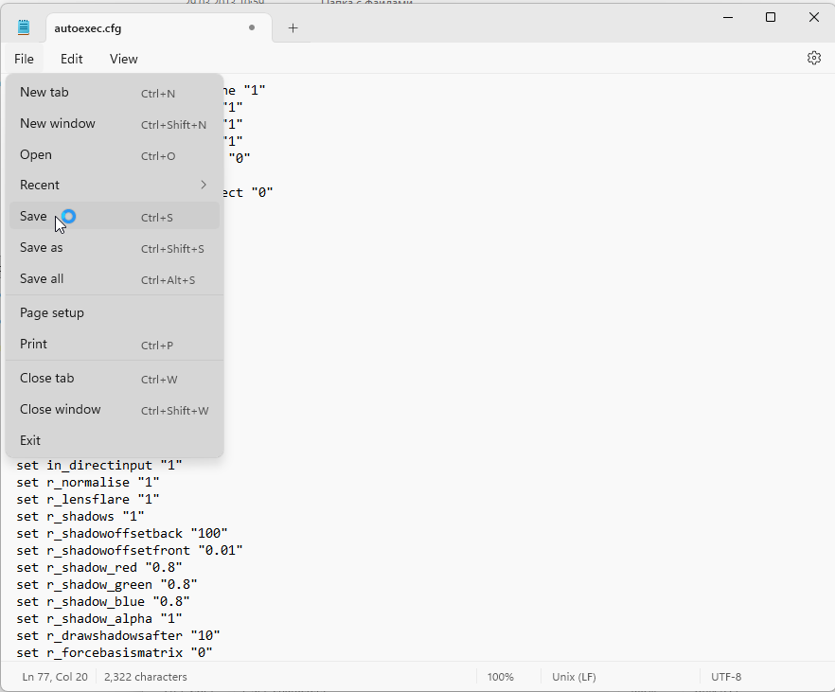Choose New window menu entry
Viewport: 835px width, 692px height.
pyautogui.click(x=115, y=123)
